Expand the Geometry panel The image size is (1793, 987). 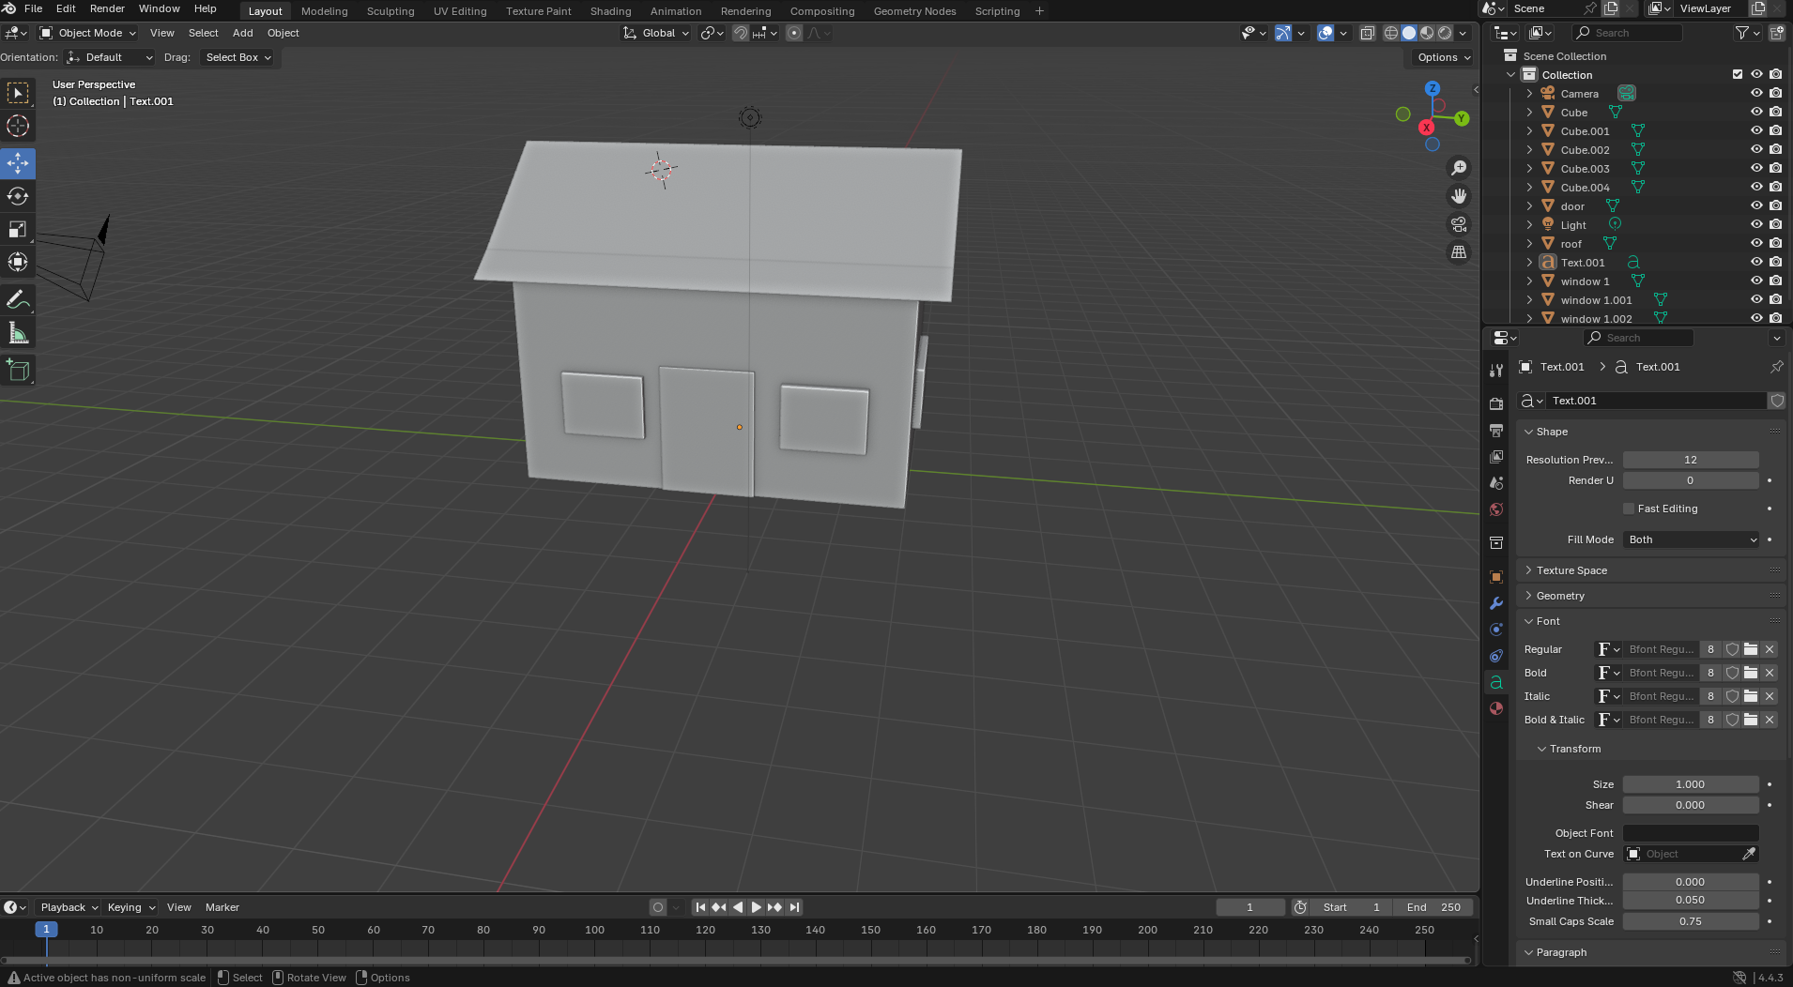[x=1559, y=596]
